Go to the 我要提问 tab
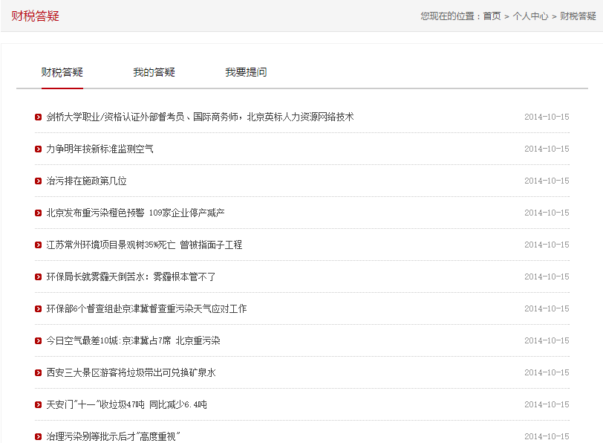Viewport: 603px width, 443px height. (246, 72)
